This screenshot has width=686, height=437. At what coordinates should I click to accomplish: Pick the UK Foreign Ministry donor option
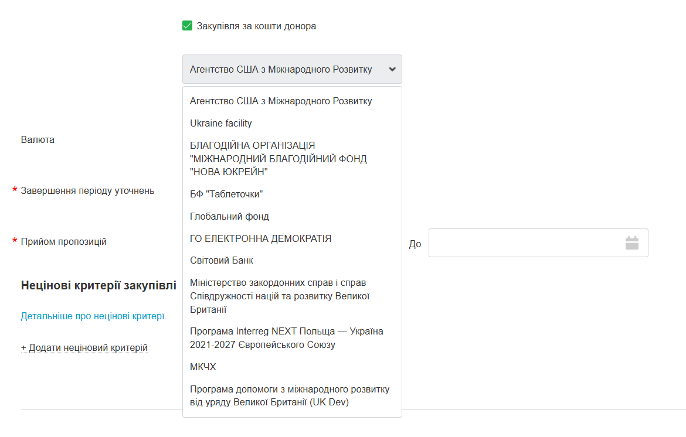click(280, 296)
